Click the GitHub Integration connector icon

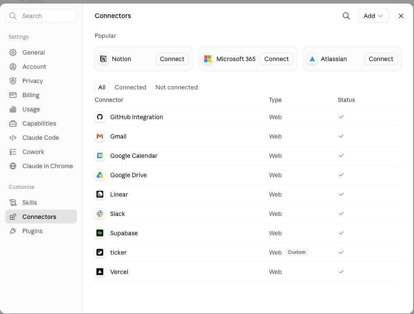[x=100, y=117]
